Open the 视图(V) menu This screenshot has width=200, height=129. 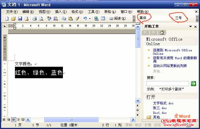click(45, 12)
